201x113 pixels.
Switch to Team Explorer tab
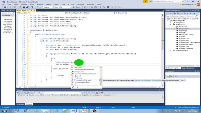(x=188, y=68)
